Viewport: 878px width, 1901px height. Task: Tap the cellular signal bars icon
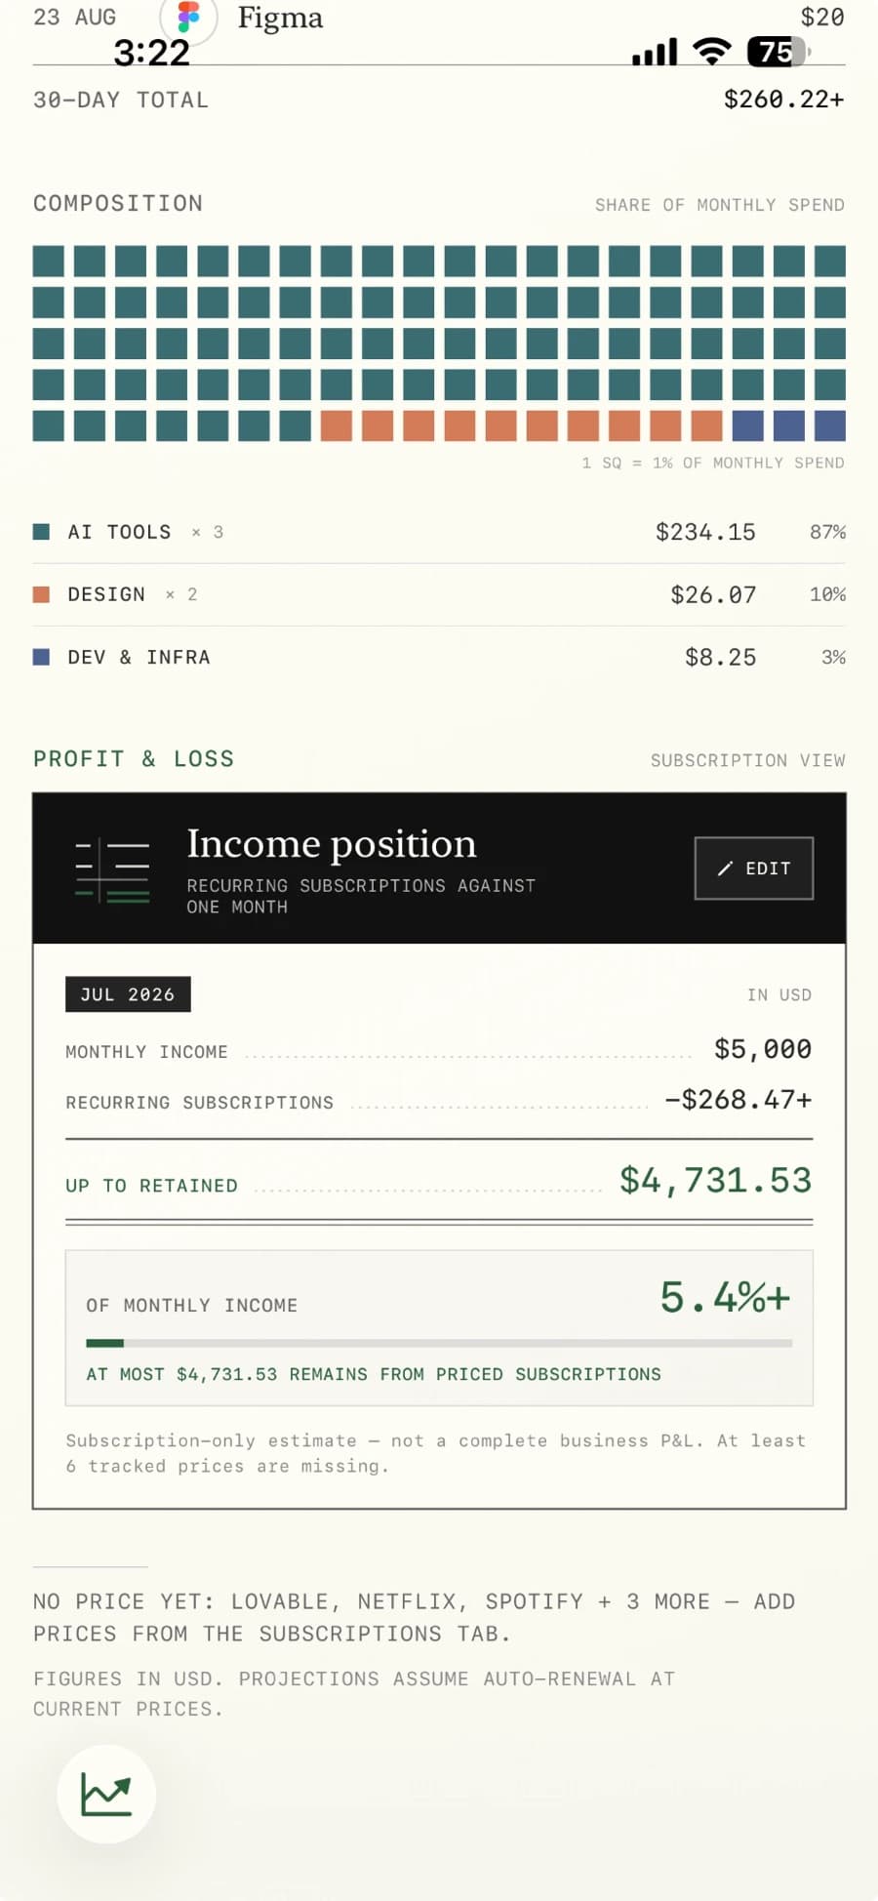coord(655,53)
